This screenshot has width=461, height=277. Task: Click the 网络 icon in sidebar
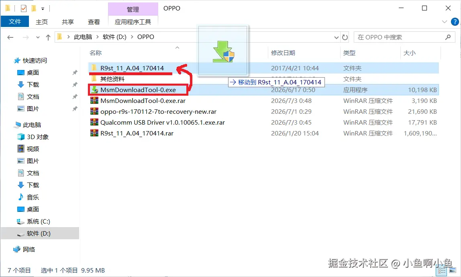(x=17, y=249)
